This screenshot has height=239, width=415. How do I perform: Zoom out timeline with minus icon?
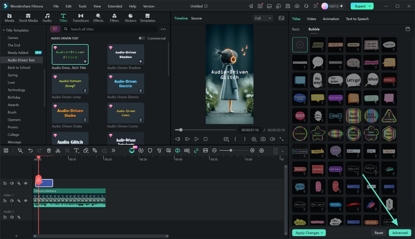(x=215, y=151)
